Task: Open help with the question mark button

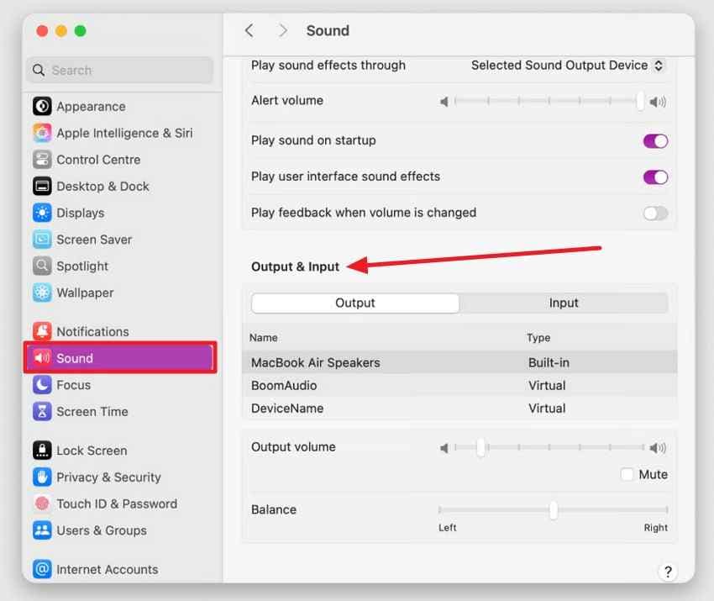Action: click(x=668, y=572)
